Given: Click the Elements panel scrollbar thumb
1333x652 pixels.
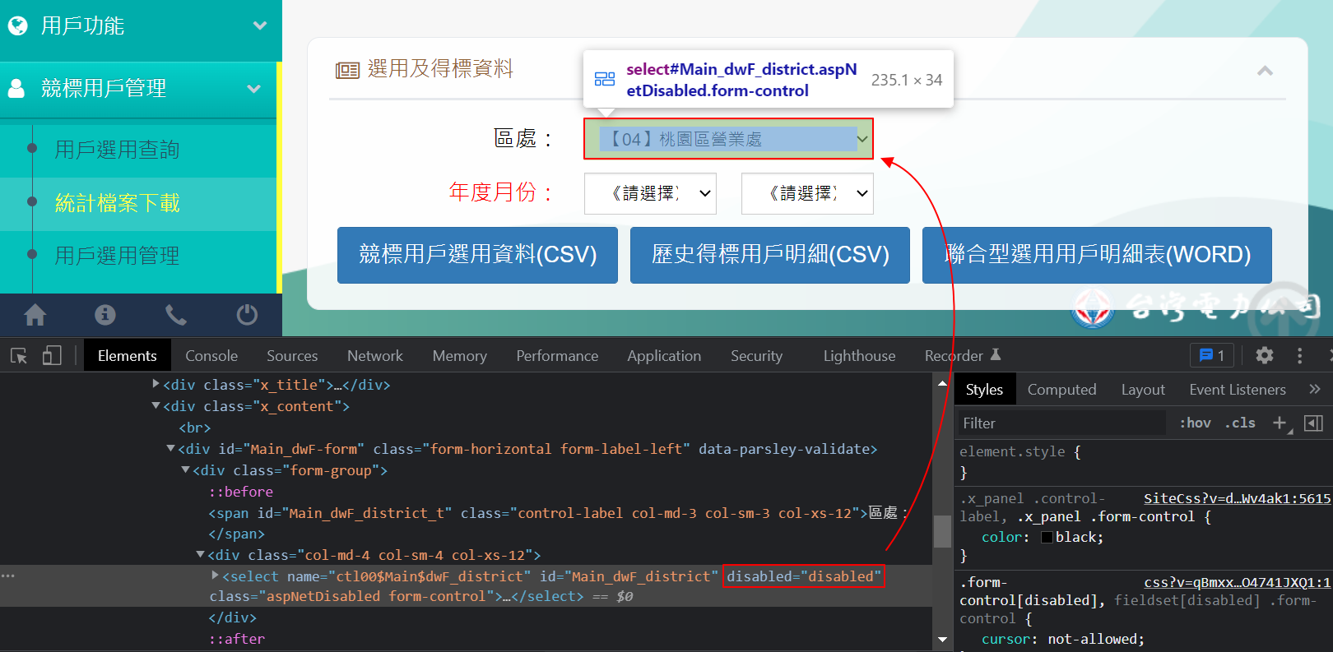Looking at the screenshot, I should pos(942,530).
